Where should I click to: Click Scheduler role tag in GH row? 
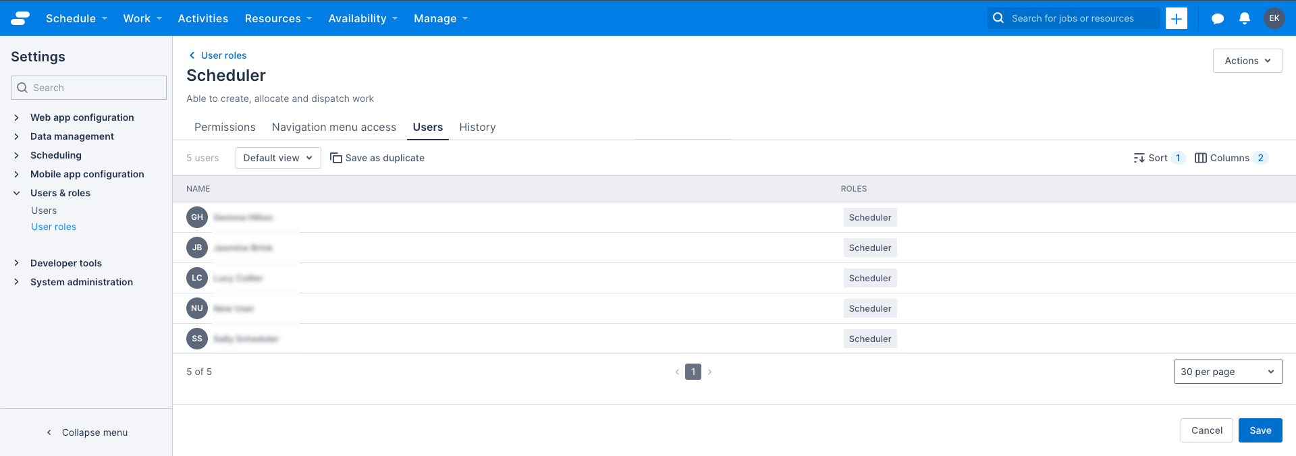pyautogui.click(x=870, y=217)
